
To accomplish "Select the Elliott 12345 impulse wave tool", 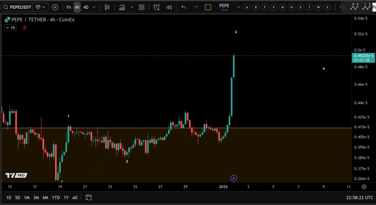I will (x=366, y=6).
